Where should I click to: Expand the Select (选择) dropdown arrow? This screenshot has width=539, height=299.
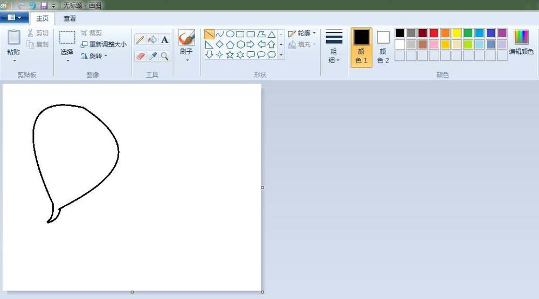[67, 61]
